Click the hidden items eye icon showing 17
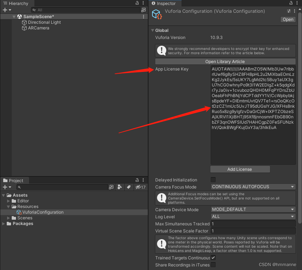The image size is (302, 270). point(139,187)
